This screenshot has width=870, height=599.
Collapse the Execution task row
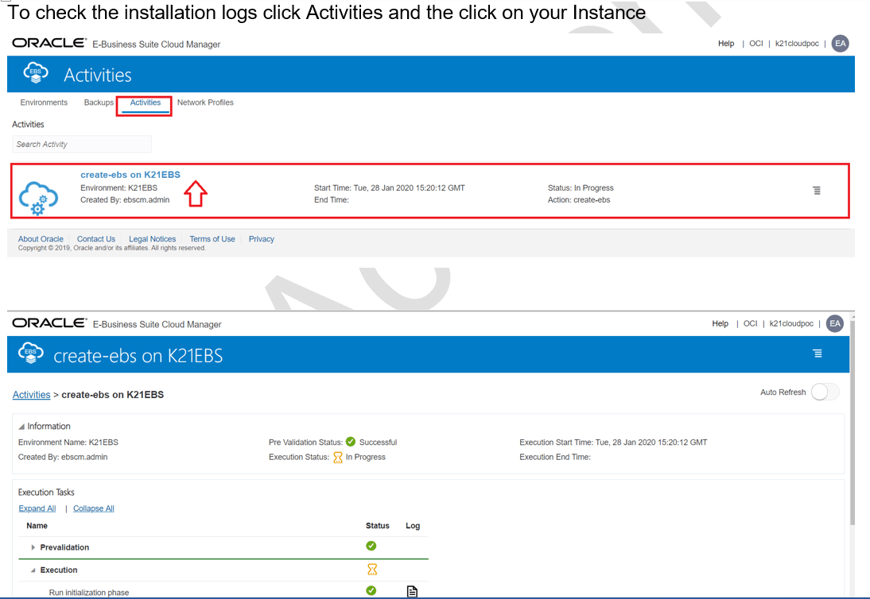33,570
